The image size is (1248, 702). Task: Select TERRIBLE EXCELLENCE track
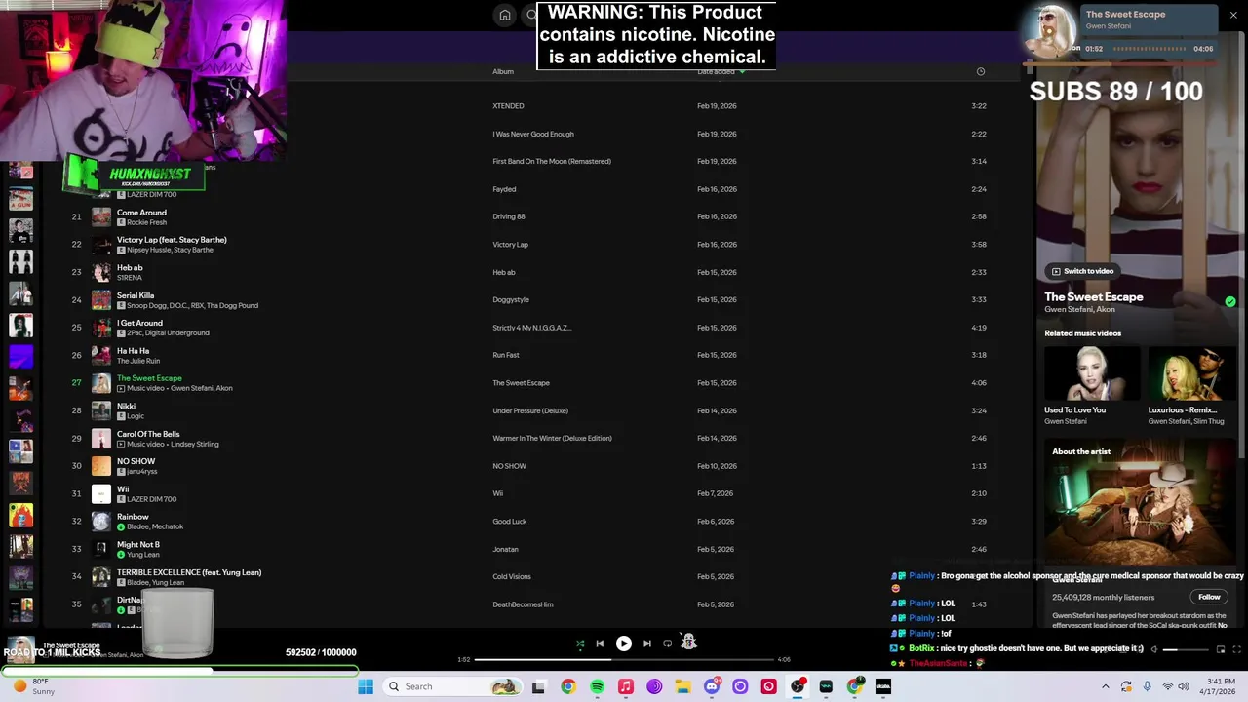(189, 572)
